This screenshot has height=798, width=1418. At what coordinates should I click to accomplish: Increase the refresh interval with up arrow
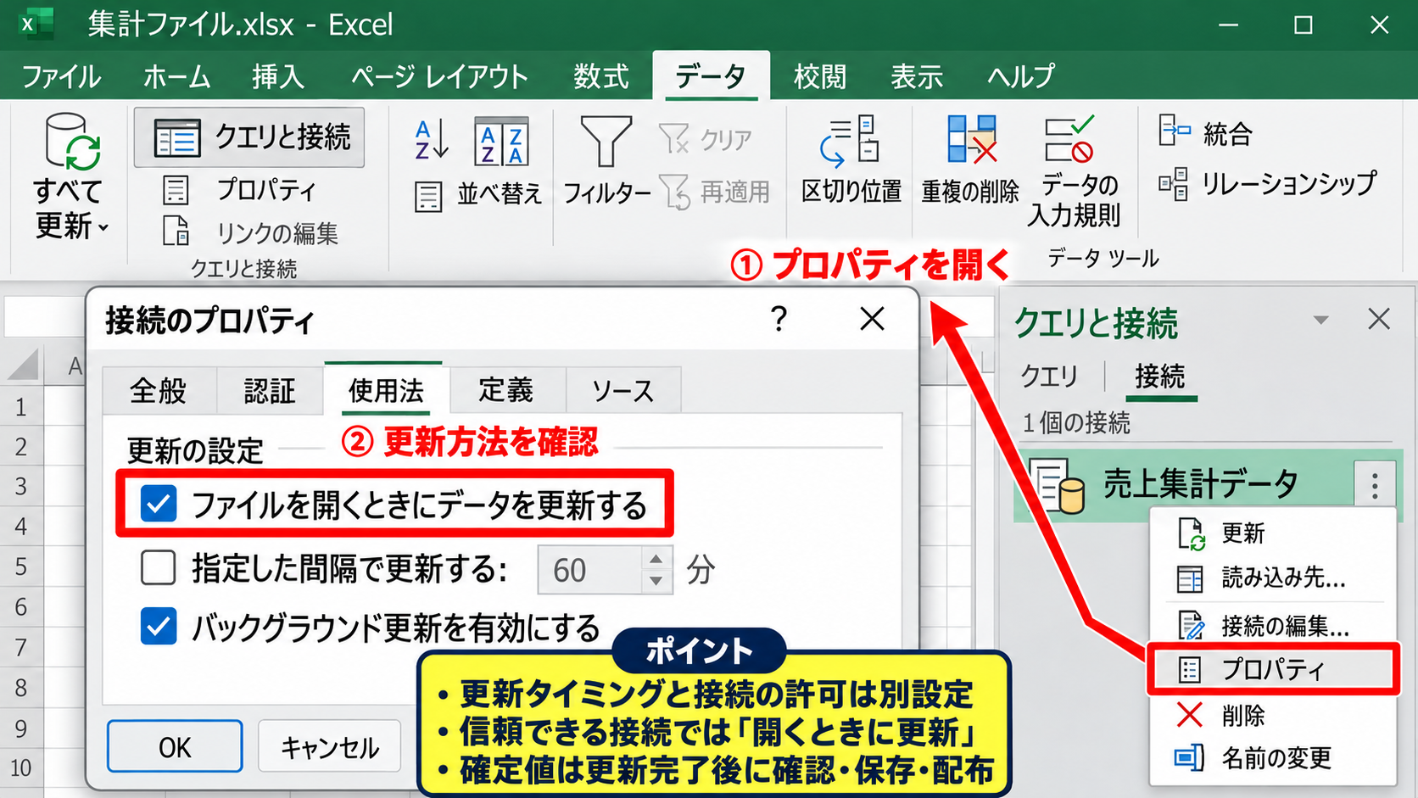(x=656, y=559)
